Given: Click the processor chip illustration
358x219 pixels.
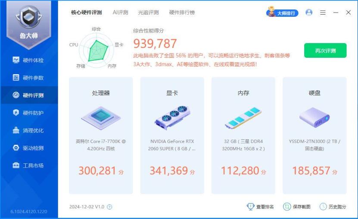Looking at the screenshot, I should point(101,118).
